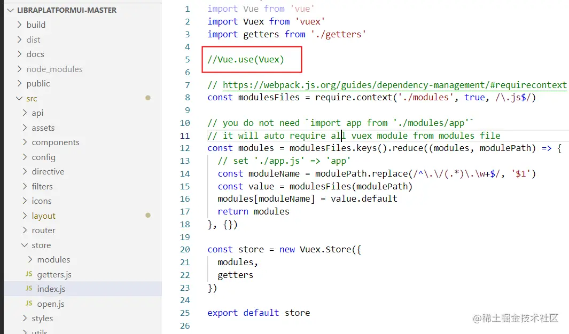Click the JS icon beside index.js
Screen dimensions: 569x334
pos(29,288)
